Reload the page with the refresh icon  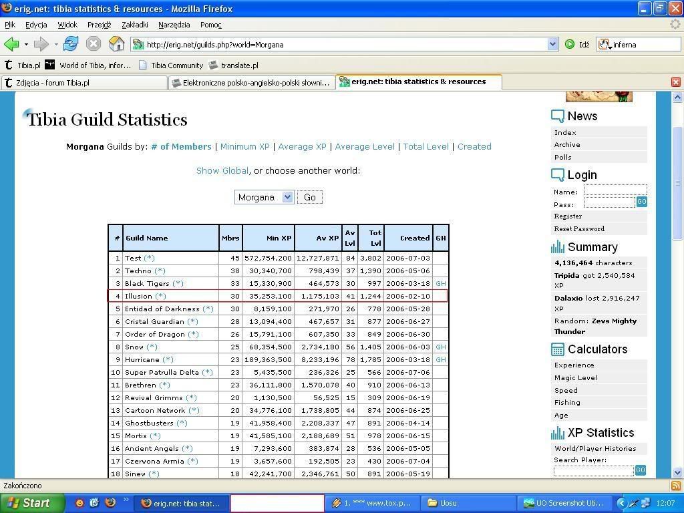(71, 44)
